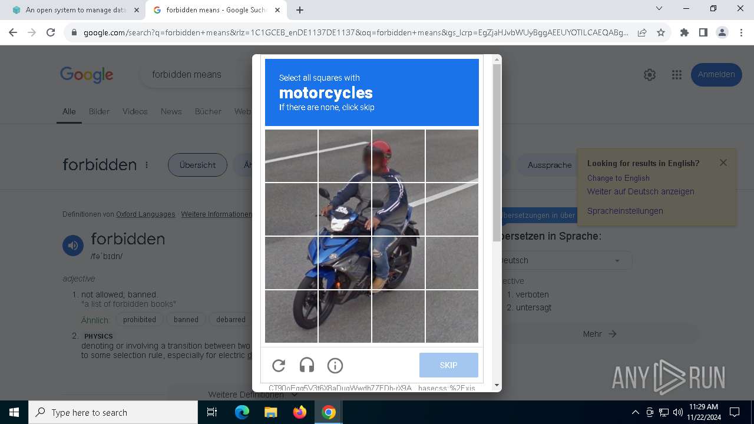The width and height of the screenshot is (754, 424).
Task: Click the browser forward arrow
Action: pyautogui.click(x=32, y=33)
